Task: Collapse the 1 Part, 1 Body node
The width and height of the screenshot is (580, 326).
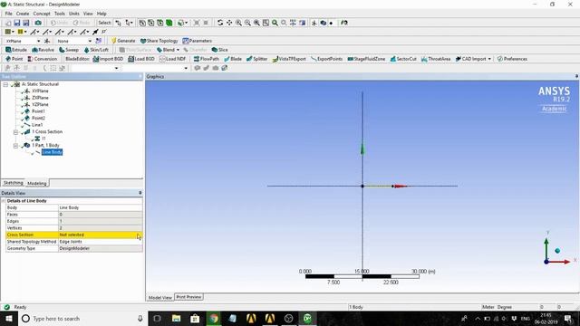Action: click(15, 146)
